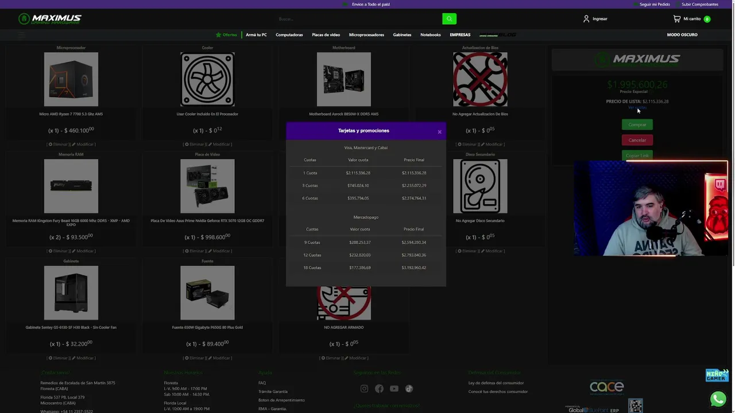Click the Ofertas star icon
This screenshot has width=735, height=413.
[x=218, y=34]
